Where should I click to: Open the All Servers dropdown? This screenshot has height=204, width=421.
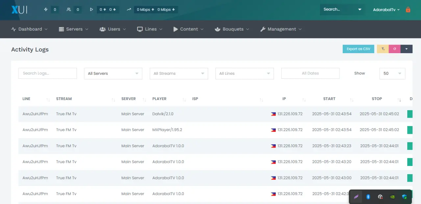[x=113, y=73]
